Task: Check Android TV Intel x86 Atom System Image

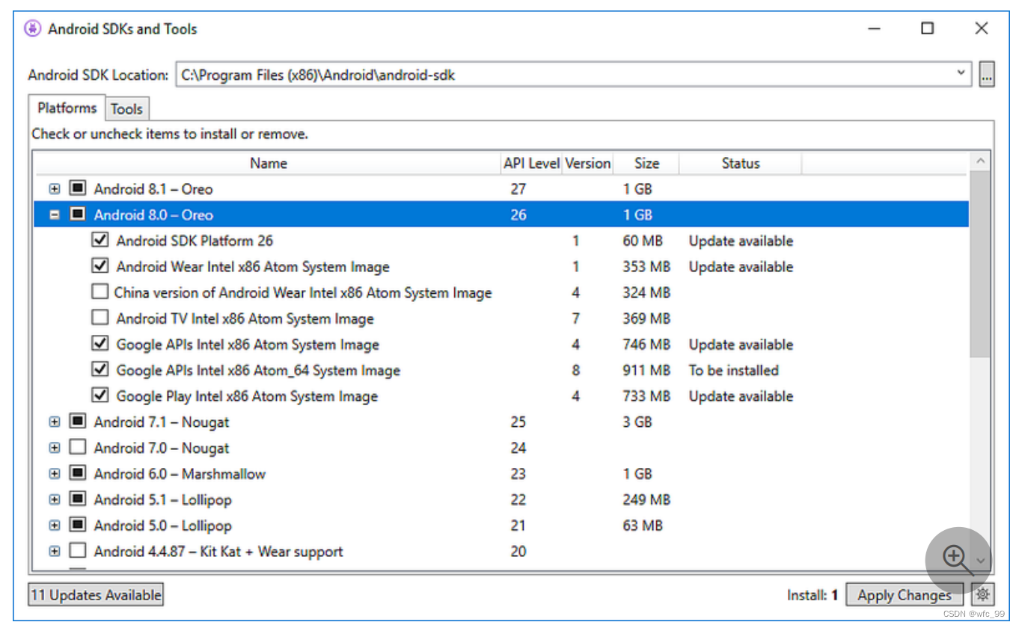Action: pyautogui.click(x=100, y=317)
